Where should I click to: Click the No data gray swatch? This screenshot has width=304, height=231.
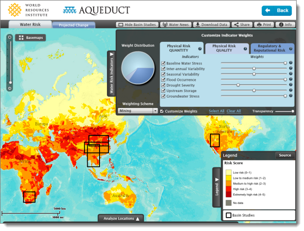229,203
